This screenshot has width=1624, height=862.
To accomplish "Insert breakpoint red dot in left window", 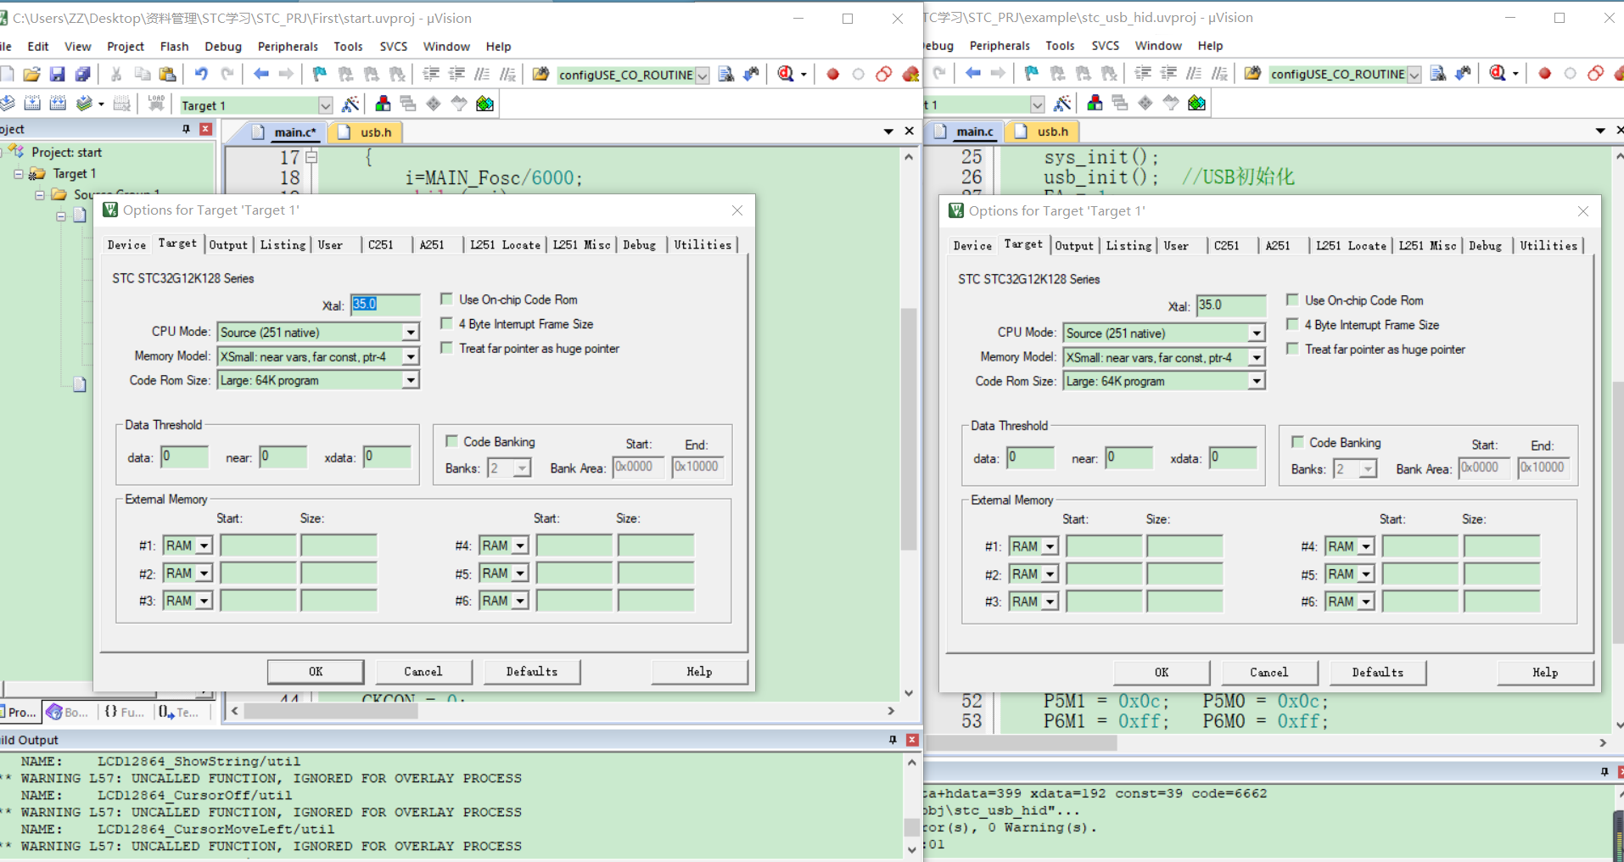I will click(x=833, y=75).
